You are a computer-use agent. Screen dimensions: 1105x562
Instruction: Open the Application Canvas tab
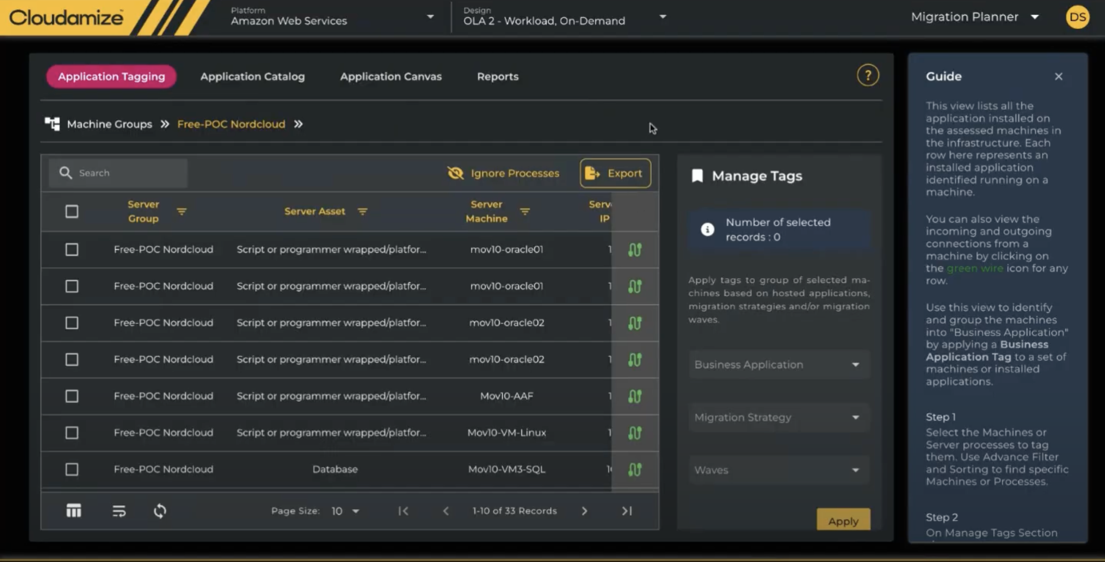click(x=391, y=77)
